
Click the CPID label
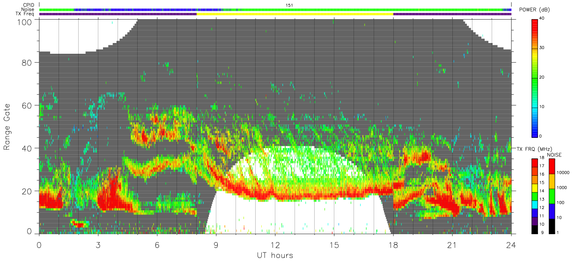click(29, 5)
